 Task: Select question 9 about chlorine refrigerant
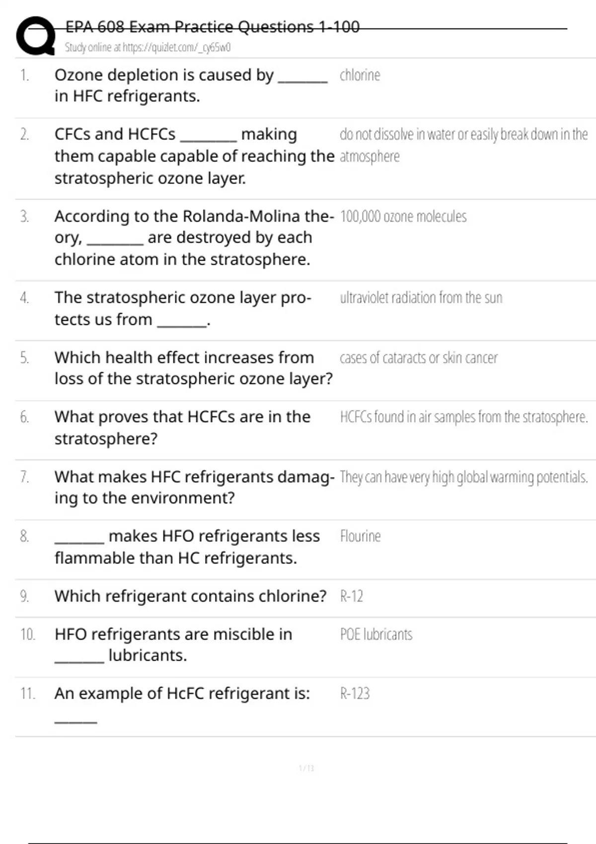(191, 596)
